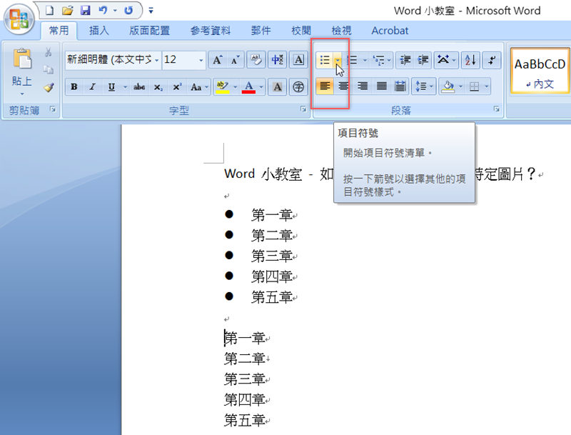
Task: Create a new document from quick access
Action: pyautogui.click(x=49, y=11)
